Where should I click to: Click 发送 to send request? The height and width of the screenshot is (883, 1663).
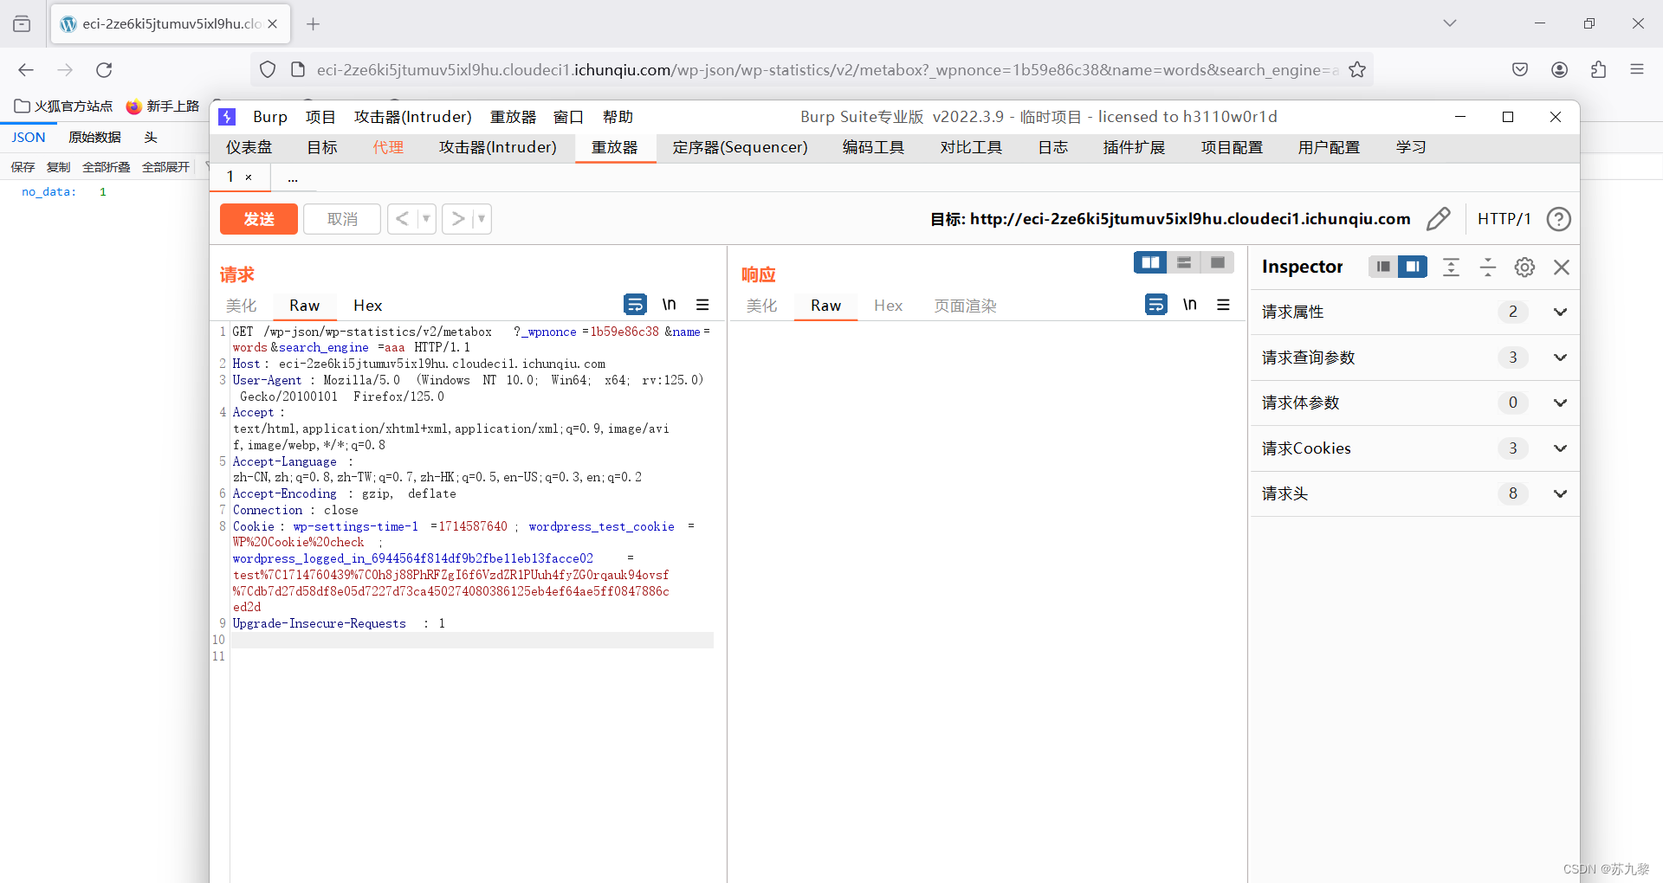(x=259, y=219)
